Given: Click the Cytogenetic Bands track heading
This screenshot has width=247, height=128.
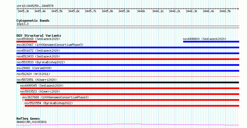Looking at the screenshot, I should [33, 21].
